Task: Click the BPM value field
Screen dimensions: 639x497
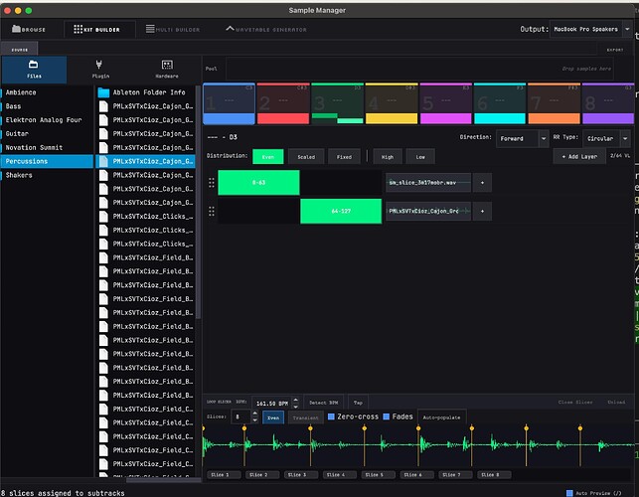Action: coord(272,404)
